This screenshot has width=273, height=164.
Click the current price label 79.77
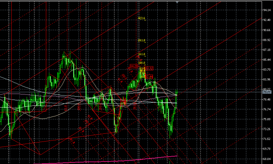point(267,92)
